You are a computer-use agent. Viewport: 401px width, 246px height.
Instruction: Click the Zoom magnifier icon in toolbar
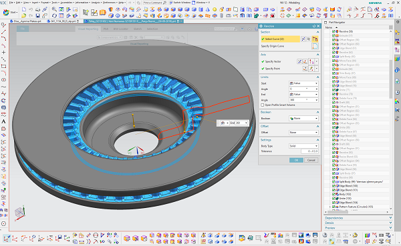(54, 9)
